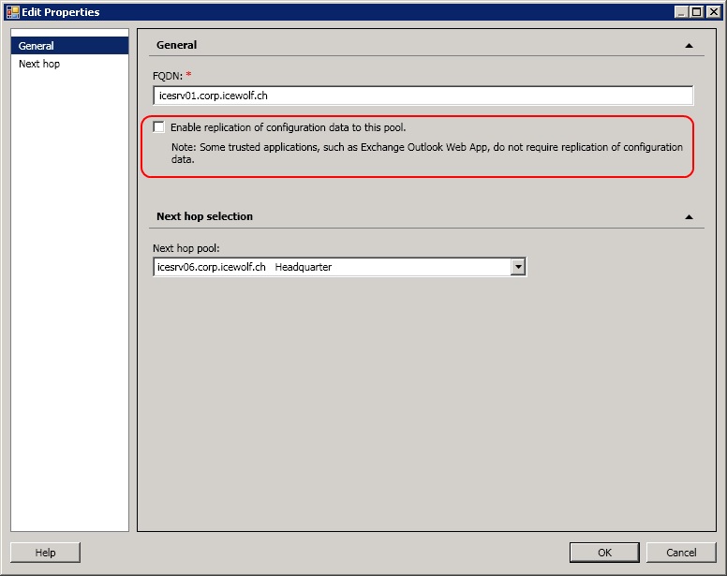Close the Edit Properties window
The image size is (727, 576).
pyautogui.click(x=713, y=12)
